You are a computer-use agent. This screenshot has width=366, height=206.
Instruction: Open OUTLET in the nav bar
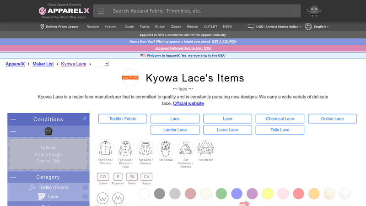coord(210,27)
